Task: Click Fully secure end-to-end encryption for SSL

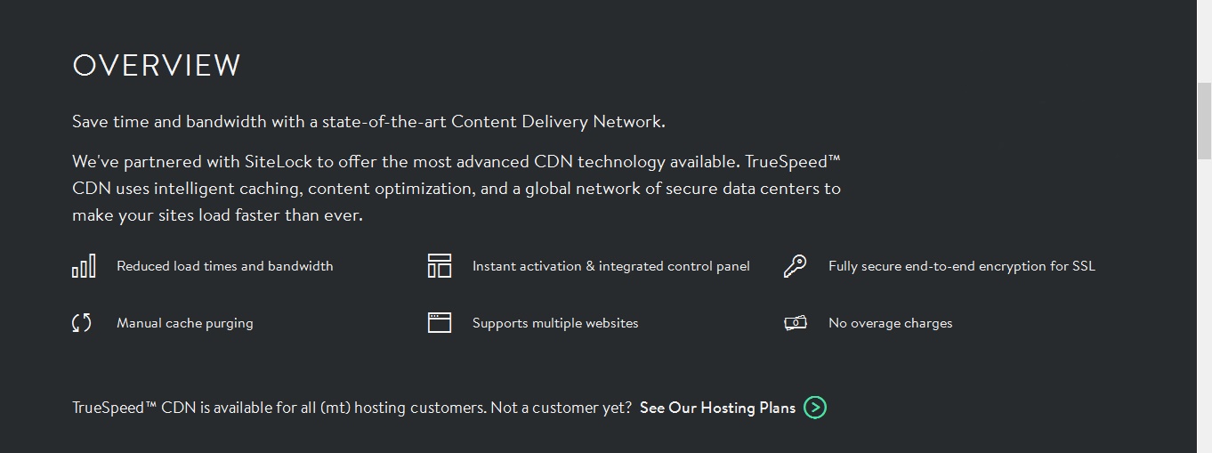Action: pos(962,266)
